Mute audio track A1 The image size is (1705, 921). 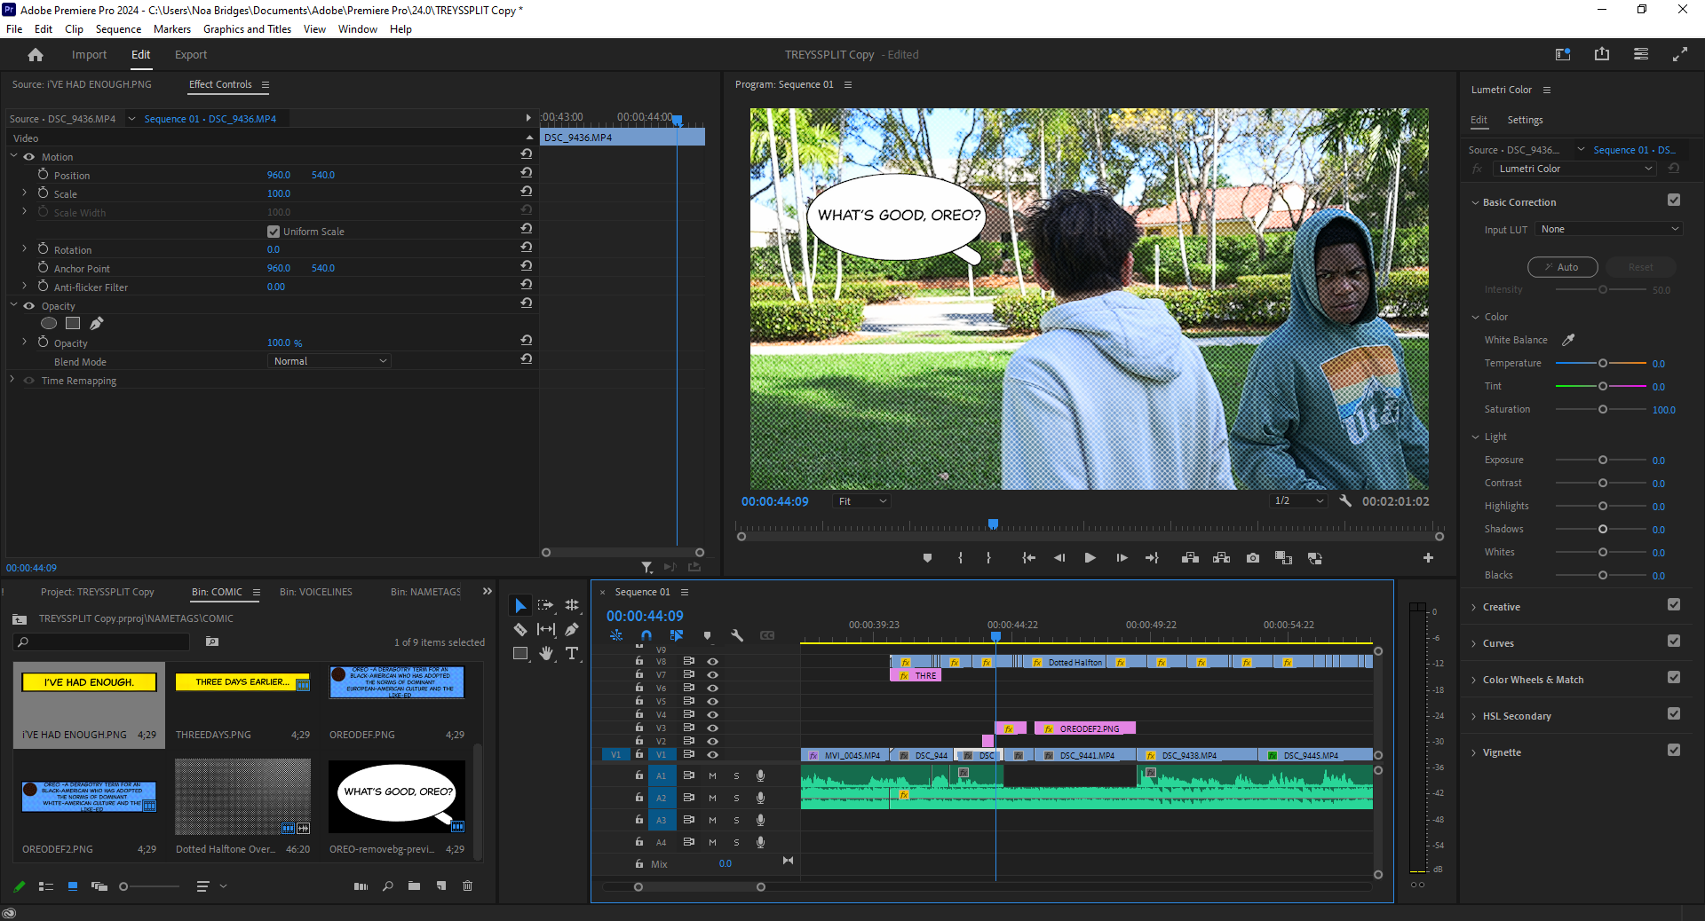coord(712,775)
